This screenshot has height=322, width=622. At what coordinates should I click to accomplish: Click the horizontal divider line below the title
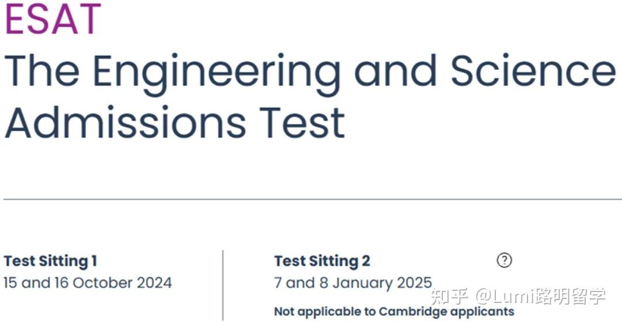[311, 199]
